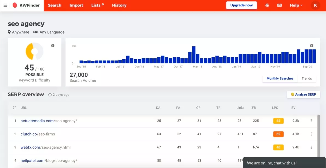Click the Links value 461

tap(240, 134)
